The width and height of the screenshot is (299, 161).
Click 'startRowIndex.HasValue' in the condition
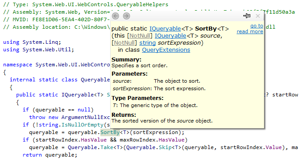tap(71, 140)
